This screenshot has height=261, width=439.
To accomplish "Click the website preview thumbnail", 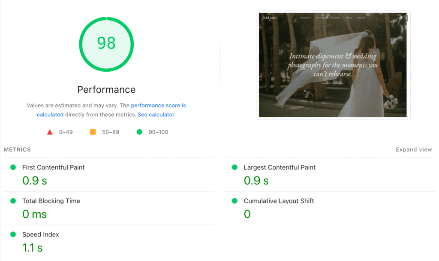I will point(333,65).
